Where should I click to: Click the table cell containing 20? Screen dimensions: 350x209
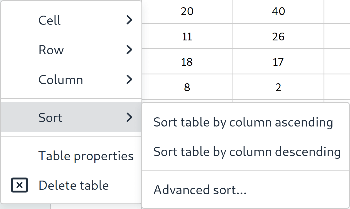pos(187,11)
